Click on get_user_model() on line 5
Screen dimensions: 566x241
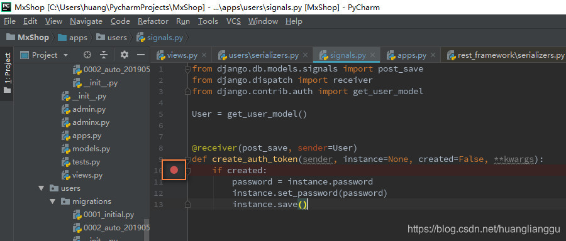click(x=267, y=114)
